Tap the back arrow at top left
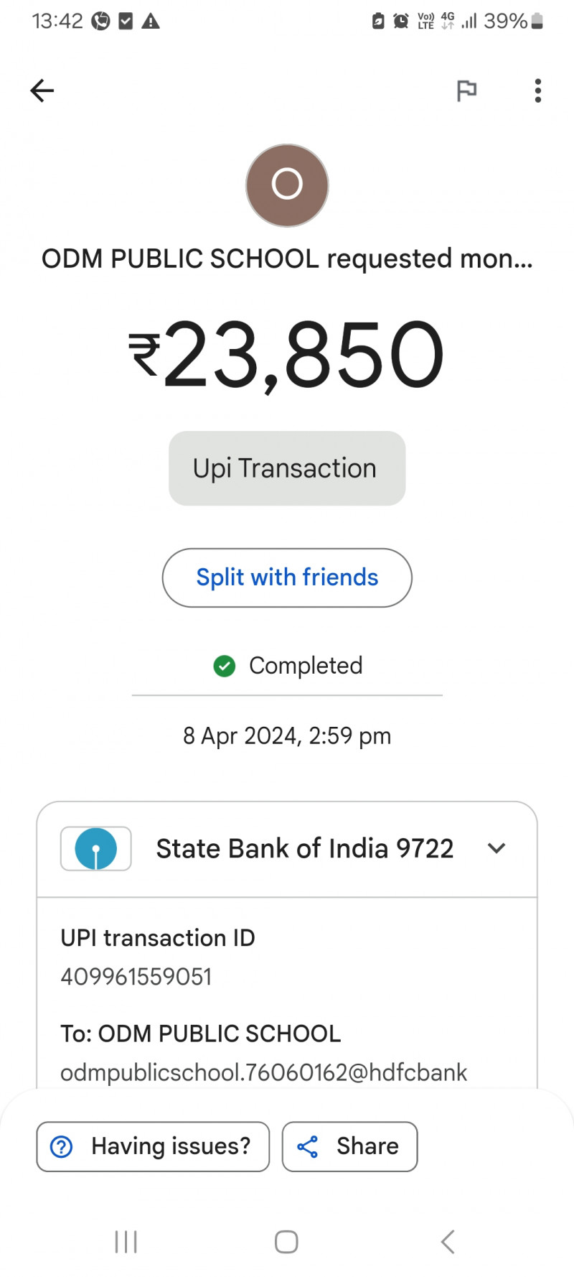Image resolution: width=574 pixels, height=1277 pixels. [x=42, y=90]
